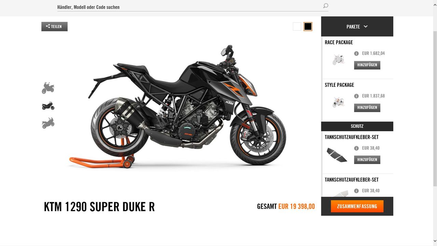Screen dimensions: 437x246
Task: Select the bottom motorcycle view angle icon
Action: click(x=48, y=123)
